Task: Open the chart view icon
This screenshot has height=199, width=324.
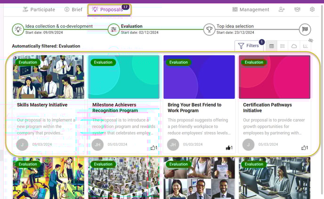Action: (305, 46)
